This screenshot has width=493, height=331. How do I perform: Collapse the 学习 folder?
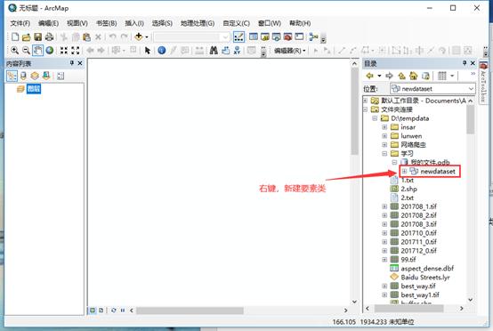click(384, 154)
